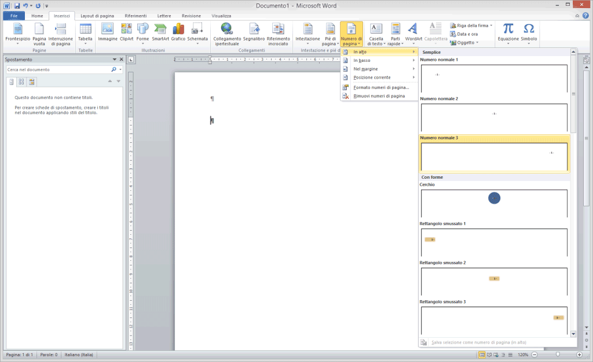Open the Forme shapes gallery
Screen dimensions: 593x362
click(142, 34)
